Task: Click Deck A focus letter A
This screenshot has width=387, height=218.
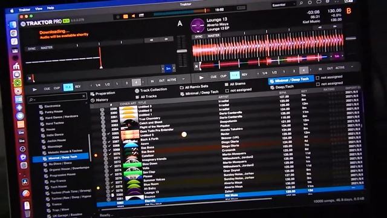Action: 180,24
